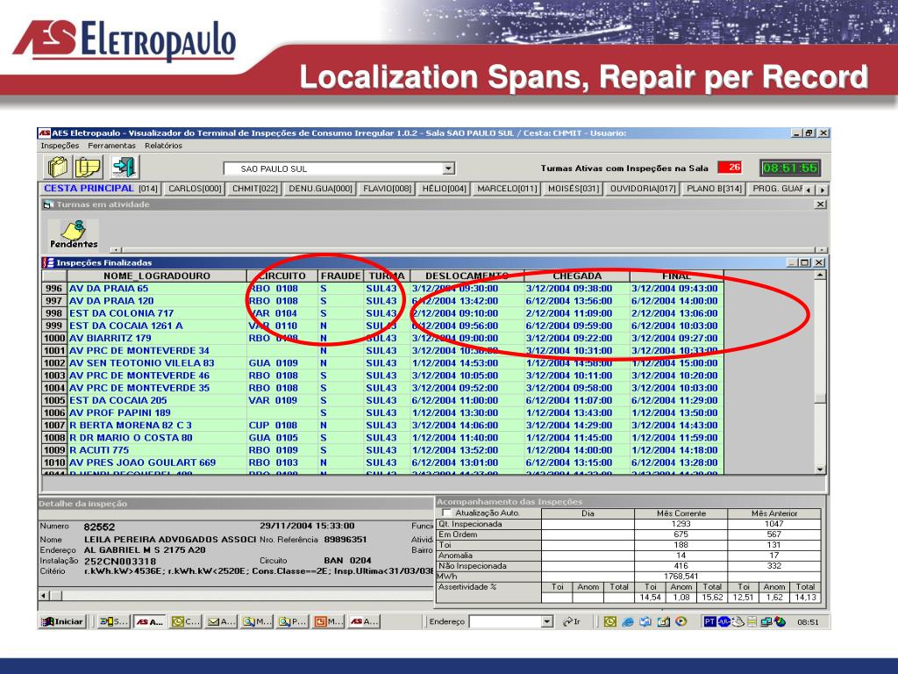Close the Turmas em atividade panel

point(820,204)
